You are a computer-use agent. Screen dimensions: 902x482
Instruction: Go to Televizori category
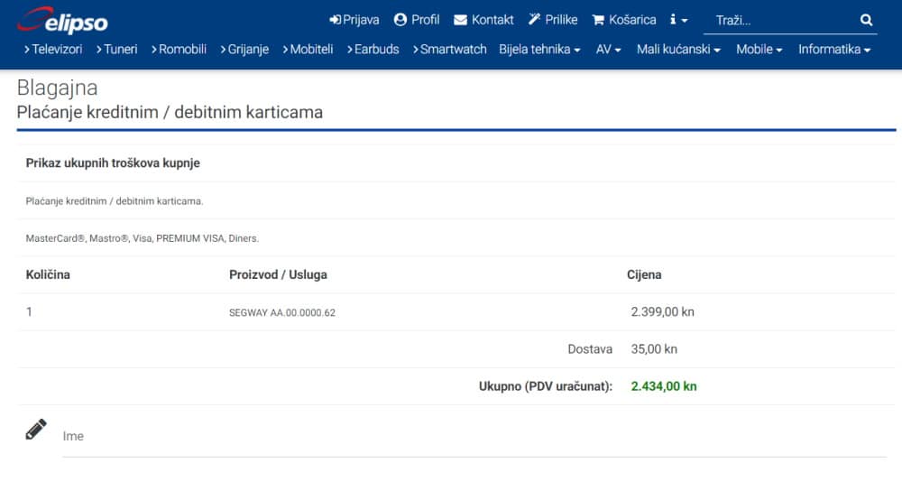pos(53,50)
